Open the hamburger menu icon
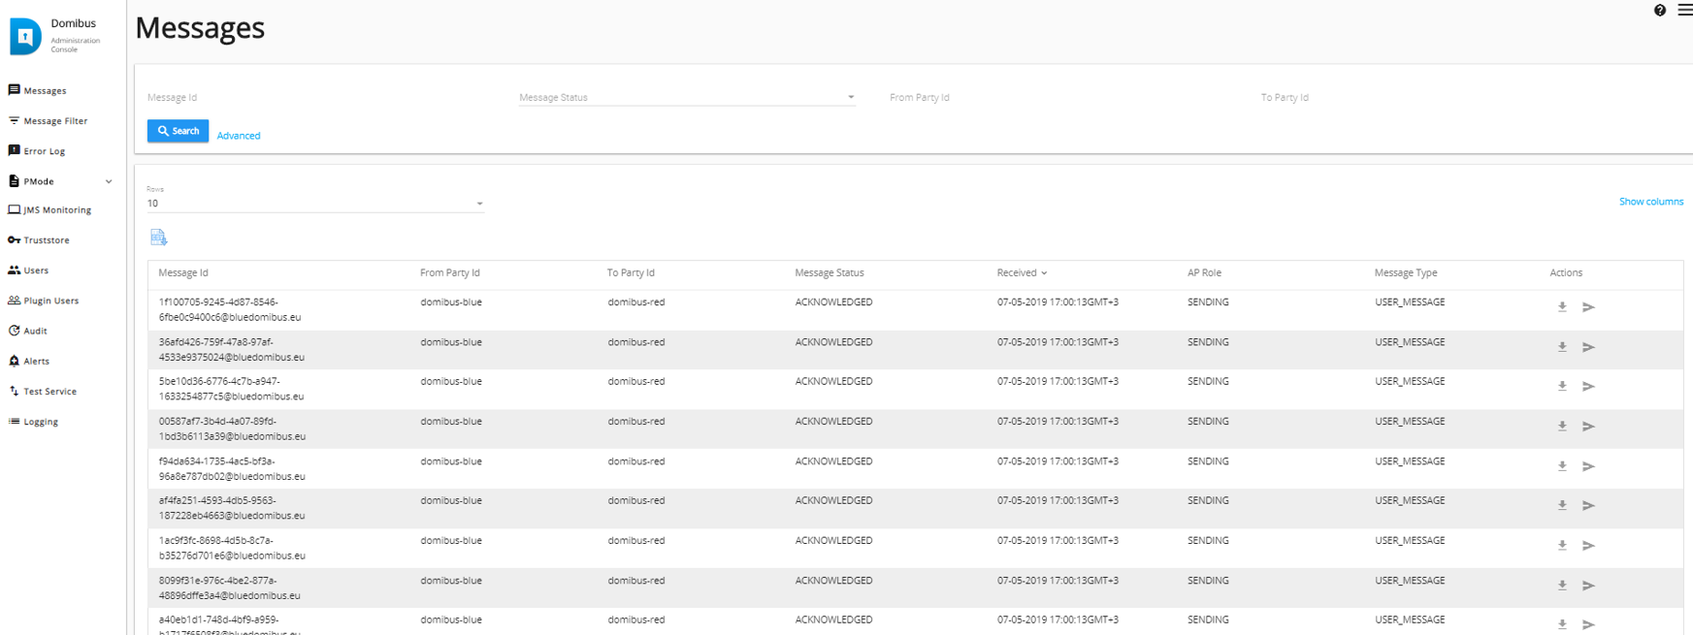Screen dimensions: 1693x635 pos(1684,10)
